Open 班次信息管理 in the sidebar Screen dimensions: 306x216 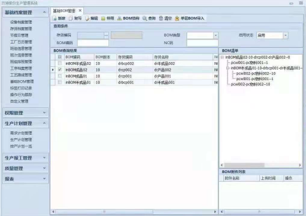point(21,55)
